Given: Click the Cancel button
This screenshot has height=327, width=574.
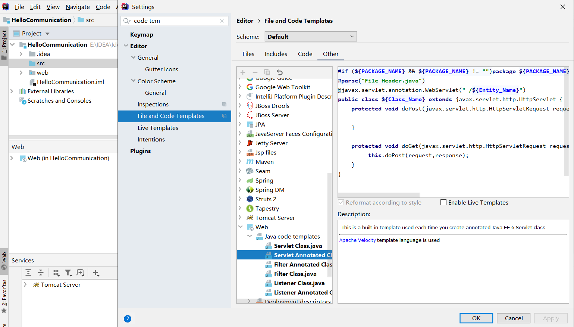Looking at the screenshot, I should (x=514, y=318).
